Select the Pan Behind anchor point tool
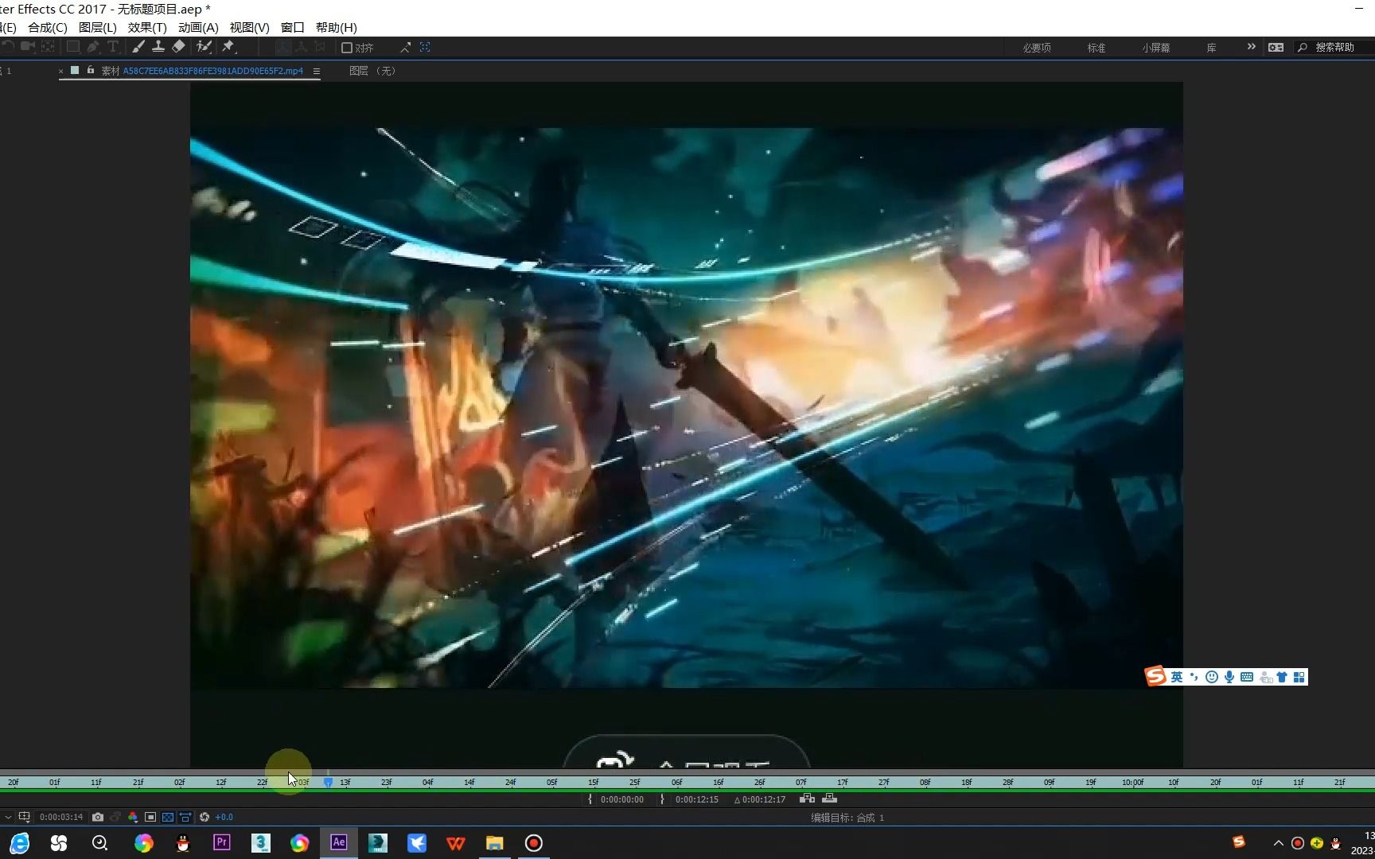The image size is (1375, 859). [49, 47]
